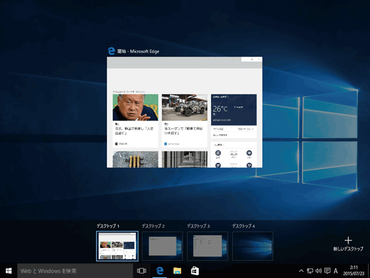Open the elderly man news article image
Screen dimensions: 370x278
coord(135,108)
